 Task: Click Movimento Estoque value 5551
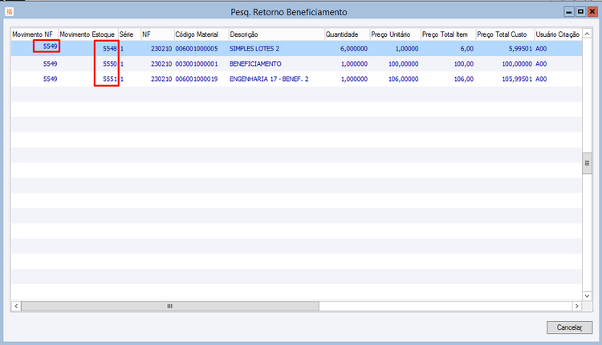pos(110,79)
